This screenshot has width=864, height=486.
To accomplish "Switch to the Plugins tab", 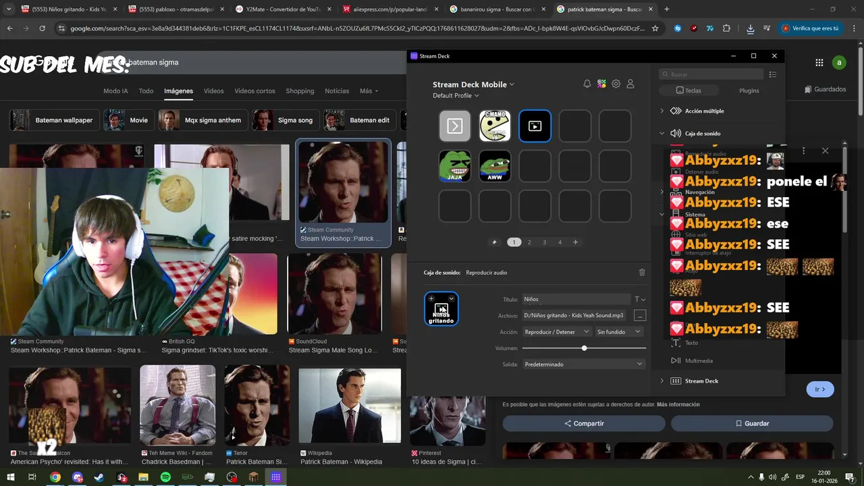I will click(749, 90).
